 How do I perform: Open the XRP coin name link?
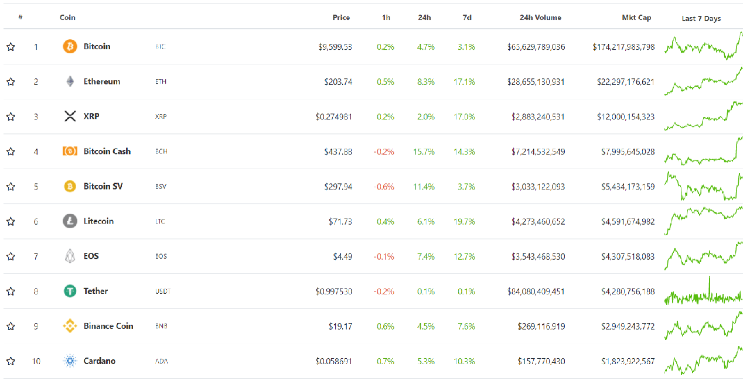pyautogui.click(x=91, y=116)
